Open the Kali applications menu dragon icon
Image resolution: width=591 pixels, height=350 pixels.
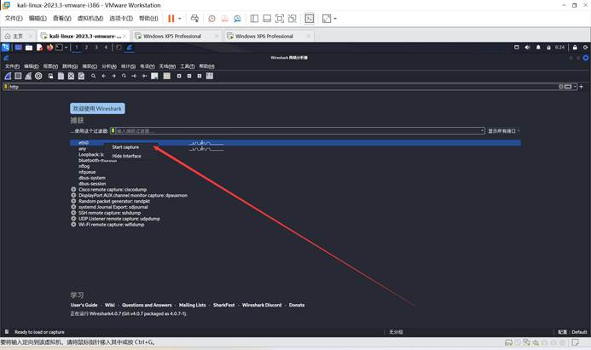6,48
